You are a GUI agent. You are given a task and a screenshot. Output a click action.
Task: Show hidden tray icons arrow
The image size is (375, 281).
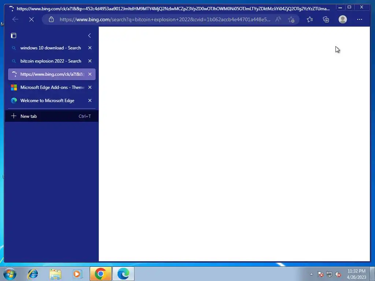[x=311, y=274]
